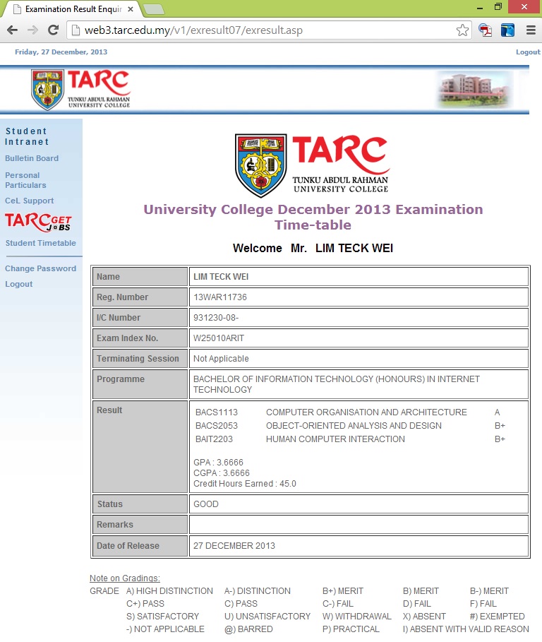Click the sidebar Logout link
542x642 pixels.
[18, 284]
